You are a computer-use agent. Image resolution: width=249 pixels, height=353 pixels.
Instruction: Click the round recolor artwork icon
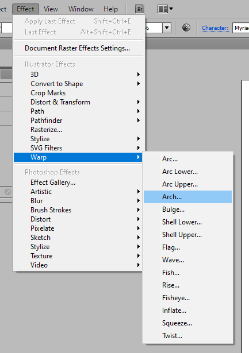(186, 28)
